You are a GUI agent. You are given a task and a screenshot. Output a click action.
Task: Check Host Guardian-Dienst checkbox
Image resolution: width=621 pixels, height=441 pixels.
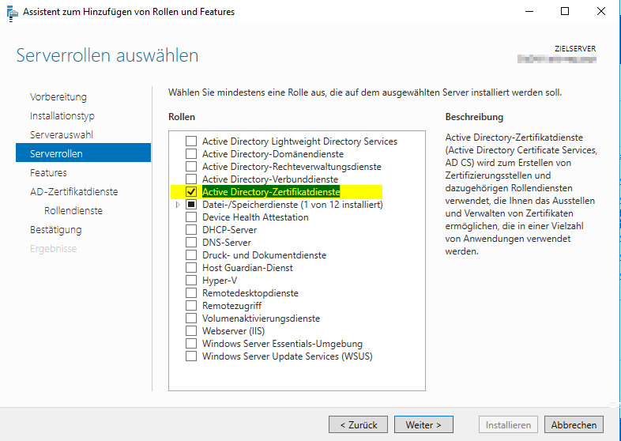point(191,268)
